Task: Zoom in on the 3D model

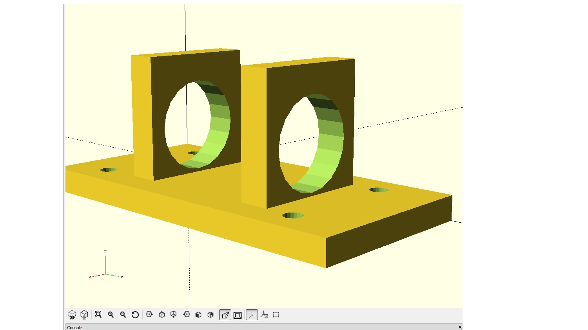Action: coord(111,315)
